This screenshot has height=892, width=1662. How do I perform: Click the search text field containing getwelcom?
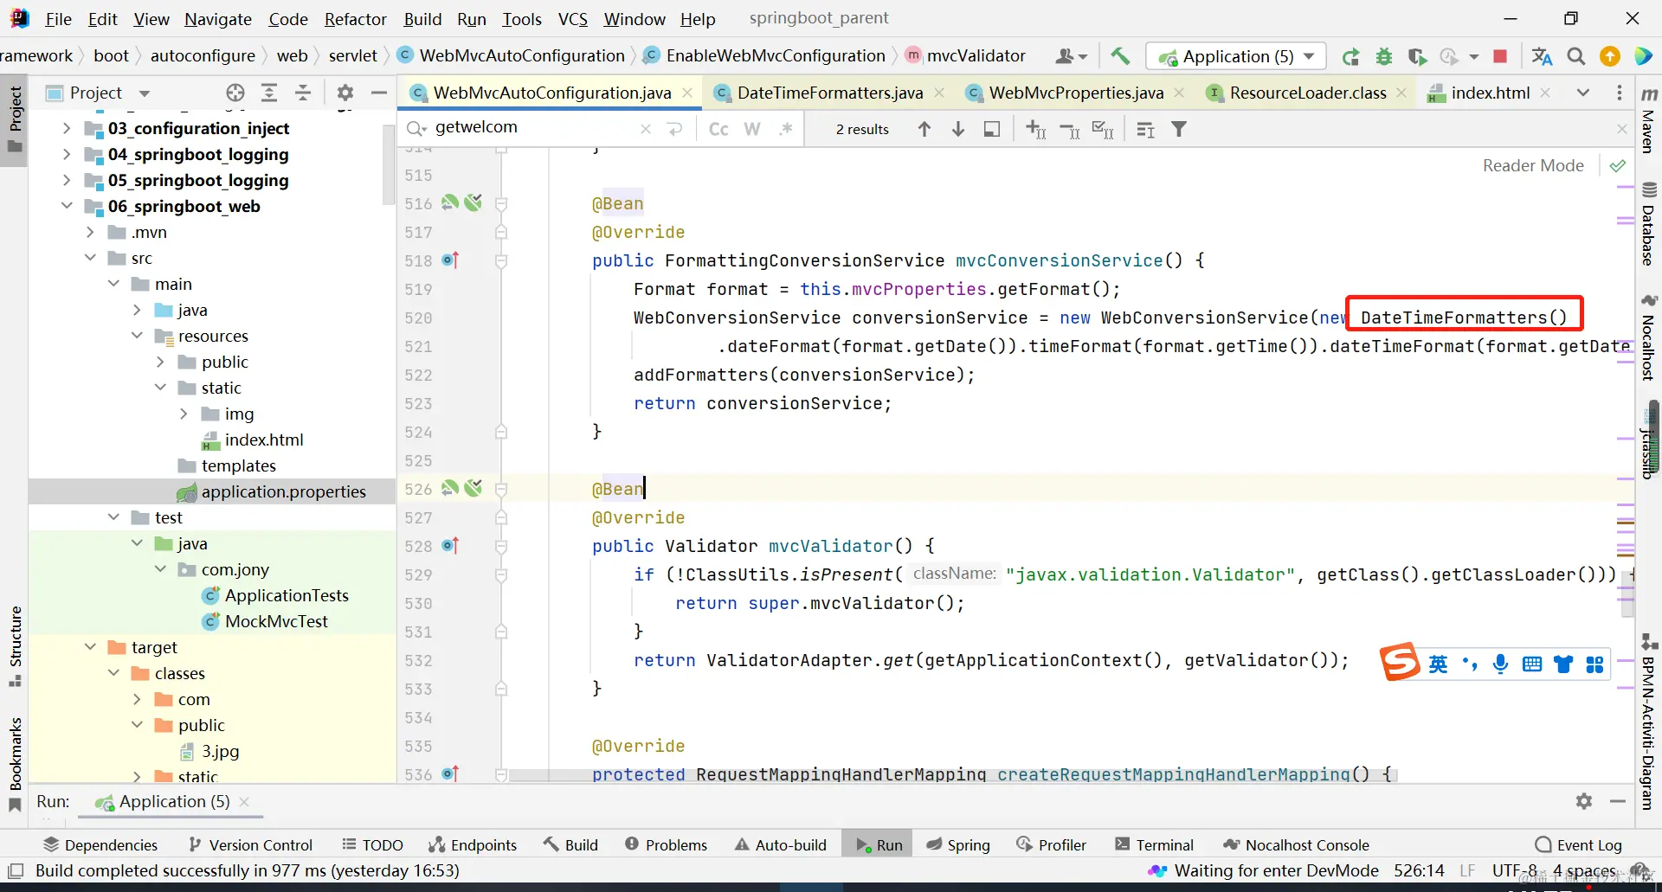tap(534, 128)
